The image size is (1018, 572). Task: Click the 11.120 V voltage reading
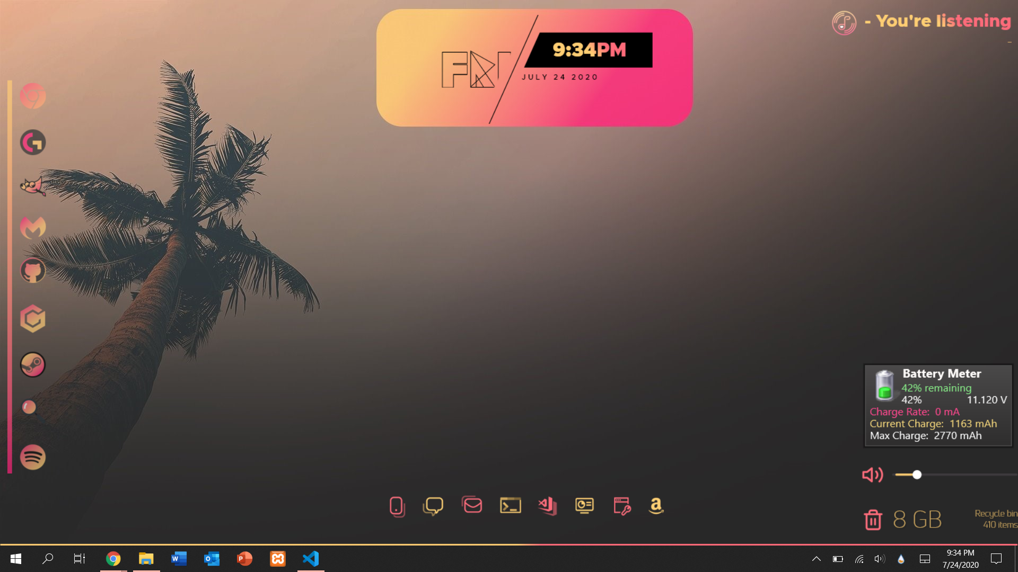[x=987, y=400]
